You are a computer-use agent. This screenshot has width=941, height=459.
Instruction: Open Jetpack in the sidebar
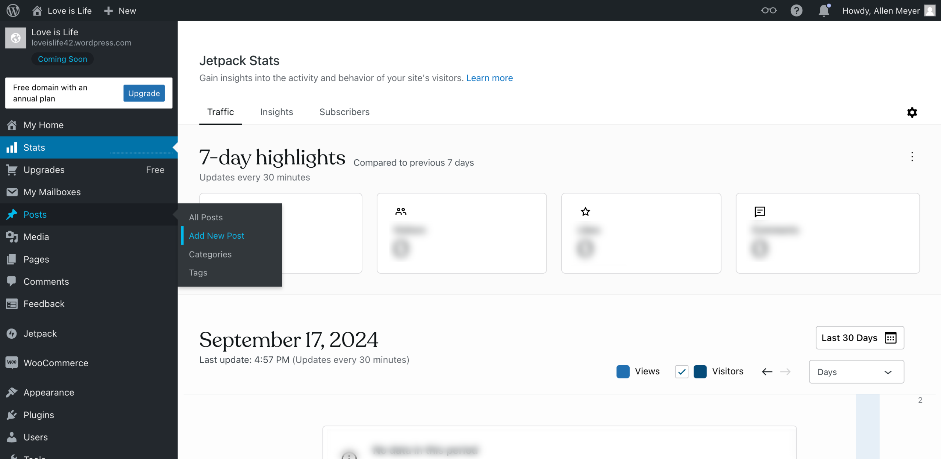coord(89,334)
